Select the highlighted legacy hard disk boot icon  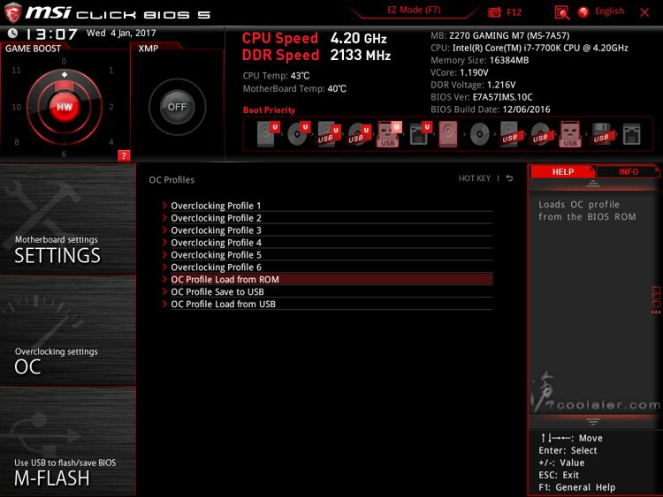coord(448,134)
